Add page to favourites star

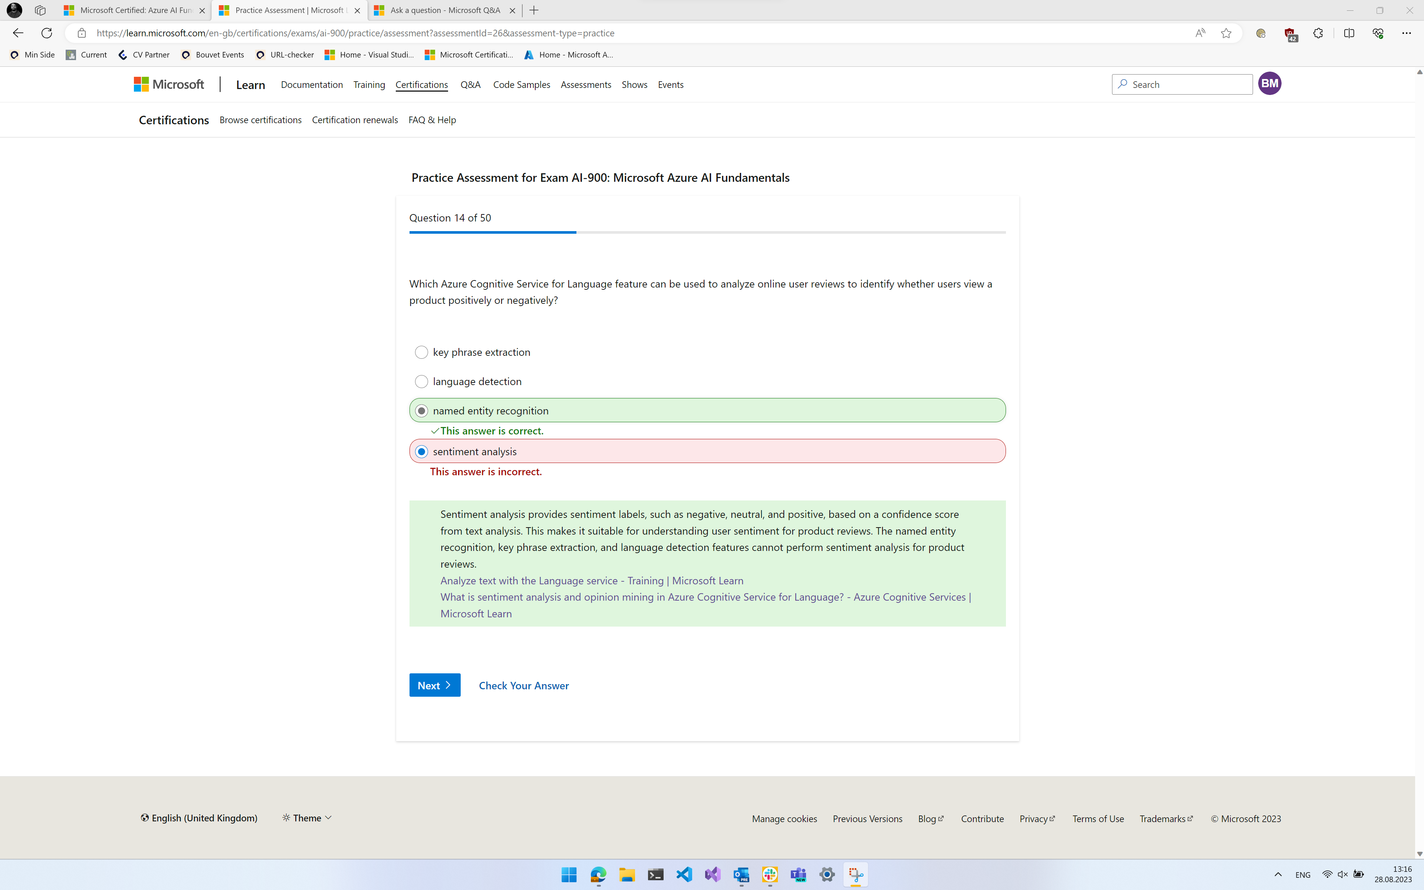click(x=1226, y=33)
